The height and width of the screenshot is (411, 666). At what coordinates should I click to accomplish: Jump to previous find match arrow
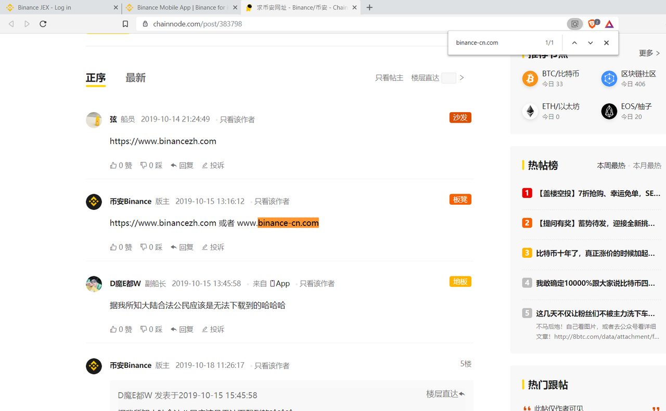[574, 43]
